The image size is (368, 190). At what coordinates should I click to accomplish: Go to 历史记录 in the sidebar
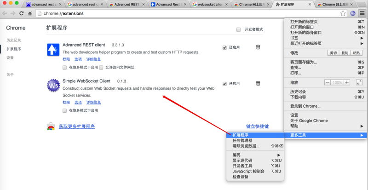pyautogui.click(x=14, y=40)
